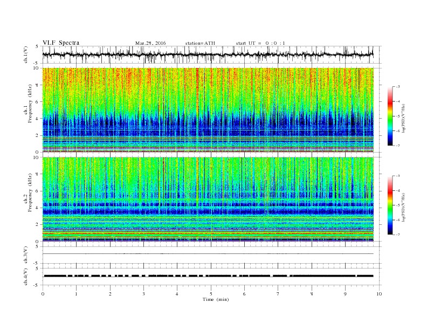Click the 'ch.4(V)' axis label
Screen dimensions: 427x330
26,277
